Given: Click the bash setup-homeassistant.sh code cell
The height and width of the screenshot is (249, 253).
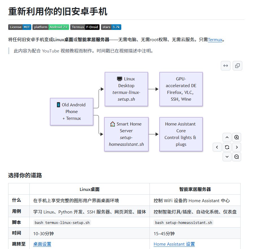Looking at the screenshot, I should (x=183, y=222).
